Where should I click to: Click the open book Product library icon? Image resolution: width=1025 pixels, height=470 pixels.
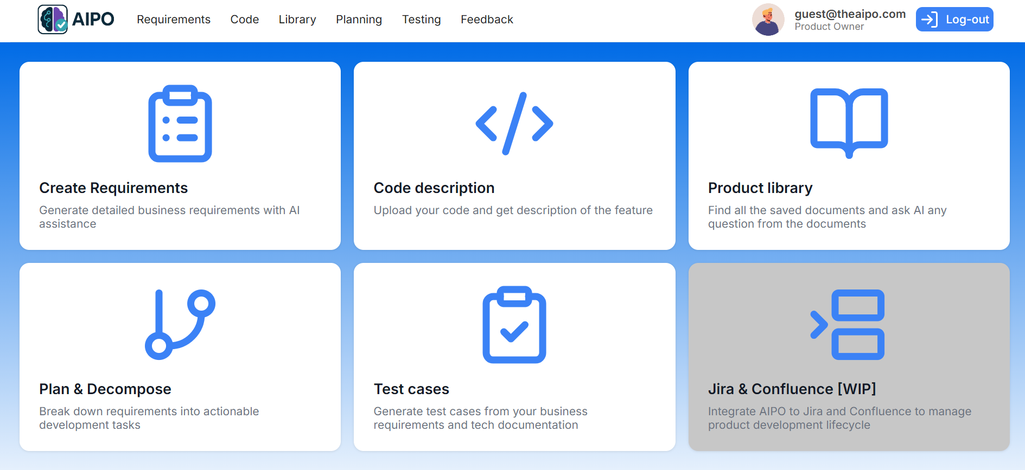[849, 123]
